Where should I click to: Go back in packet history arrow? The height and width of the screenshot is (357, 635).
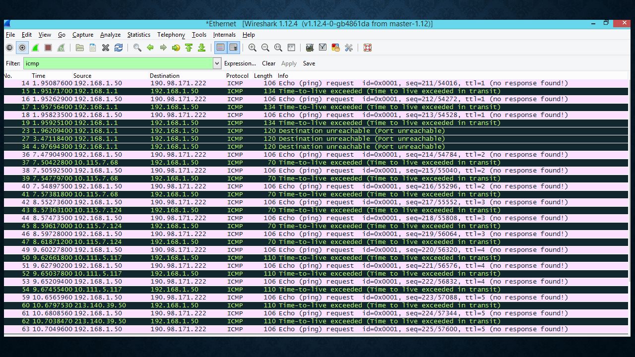pos(150,48)
